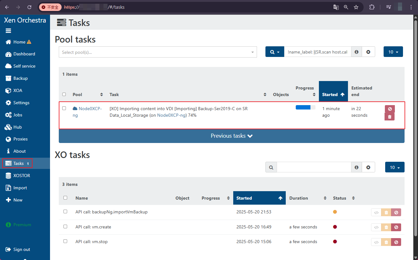Viewport: 418px width, 260px height.
Task: Toggle the hamburger menu in the sidebar
Action: 8,31
